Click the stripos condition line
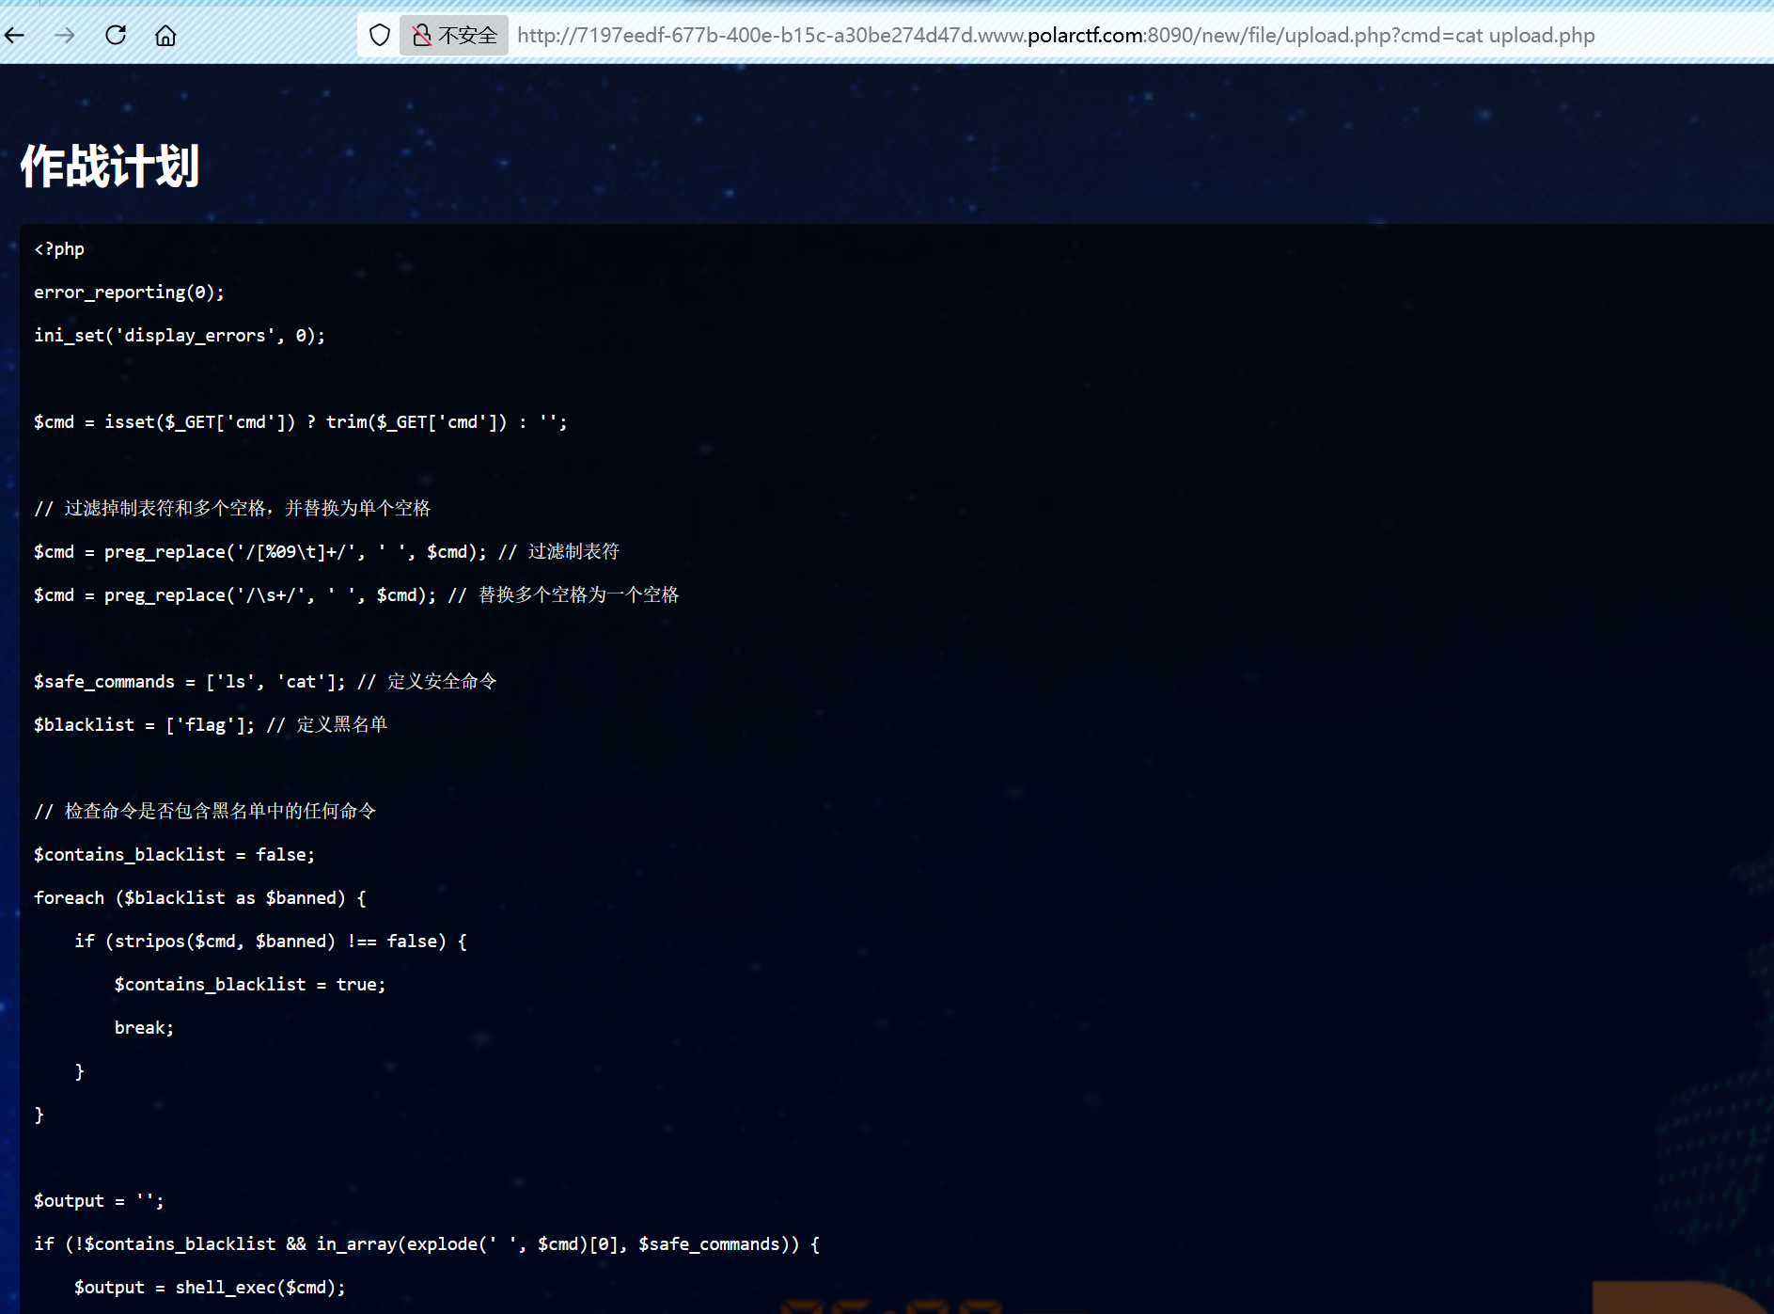 coord(271,942)
